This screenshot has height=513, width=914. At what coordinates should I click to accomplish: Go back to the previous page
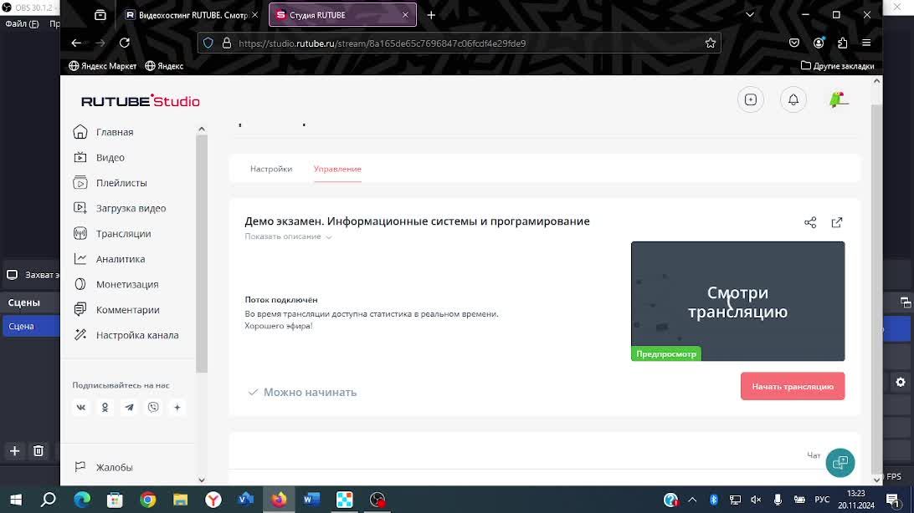(76, 43)
